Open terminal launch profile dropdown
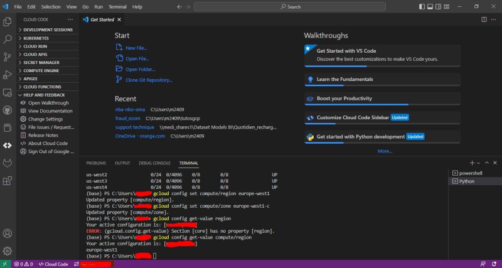 point(479,163)
